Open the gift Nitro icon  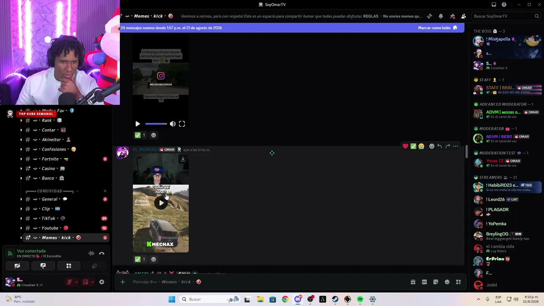[413, 282]
